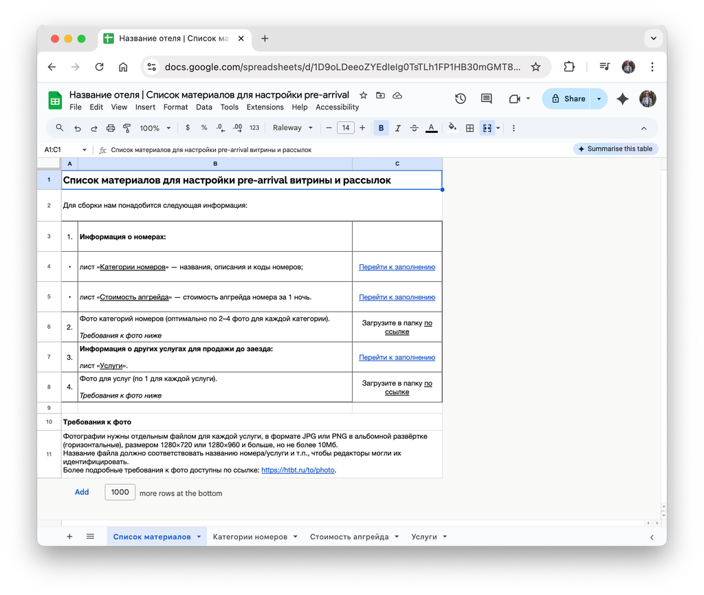The width and height of the screenshot is (704, 595).
Task: Open the View menu
Action: (119, 107)
